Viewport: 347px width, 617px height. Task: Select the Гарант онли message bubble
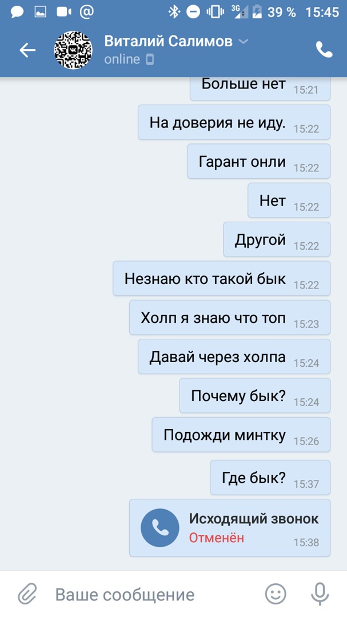(x=258, y=161)
